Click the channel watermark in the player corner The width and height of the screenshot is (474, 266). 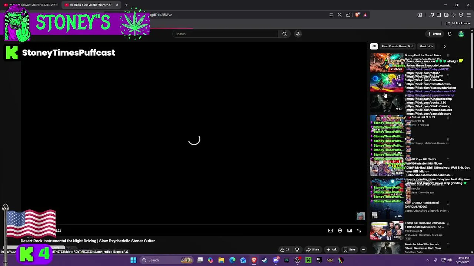361,216
